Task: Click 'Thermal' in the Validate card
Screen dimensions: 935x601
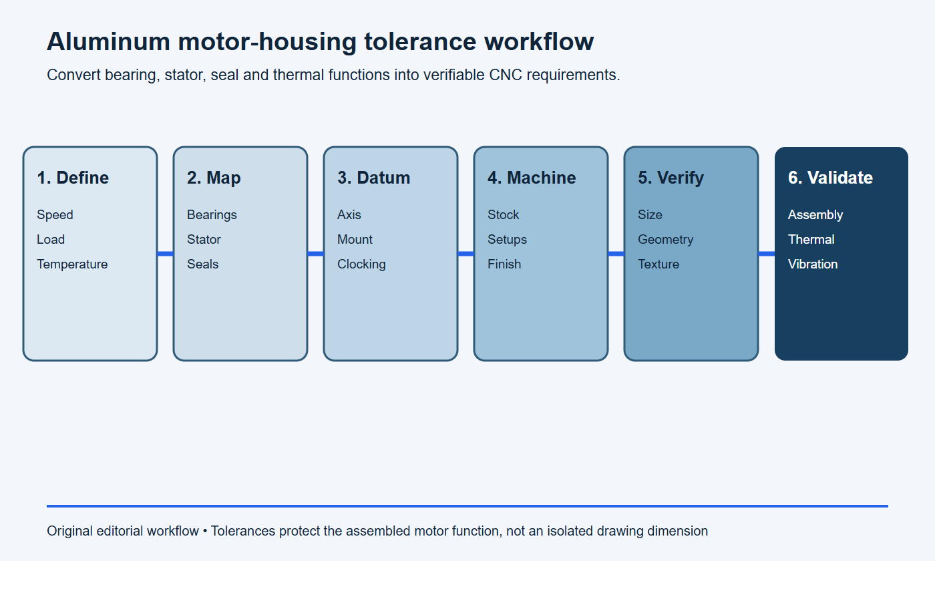Action: 811,239
